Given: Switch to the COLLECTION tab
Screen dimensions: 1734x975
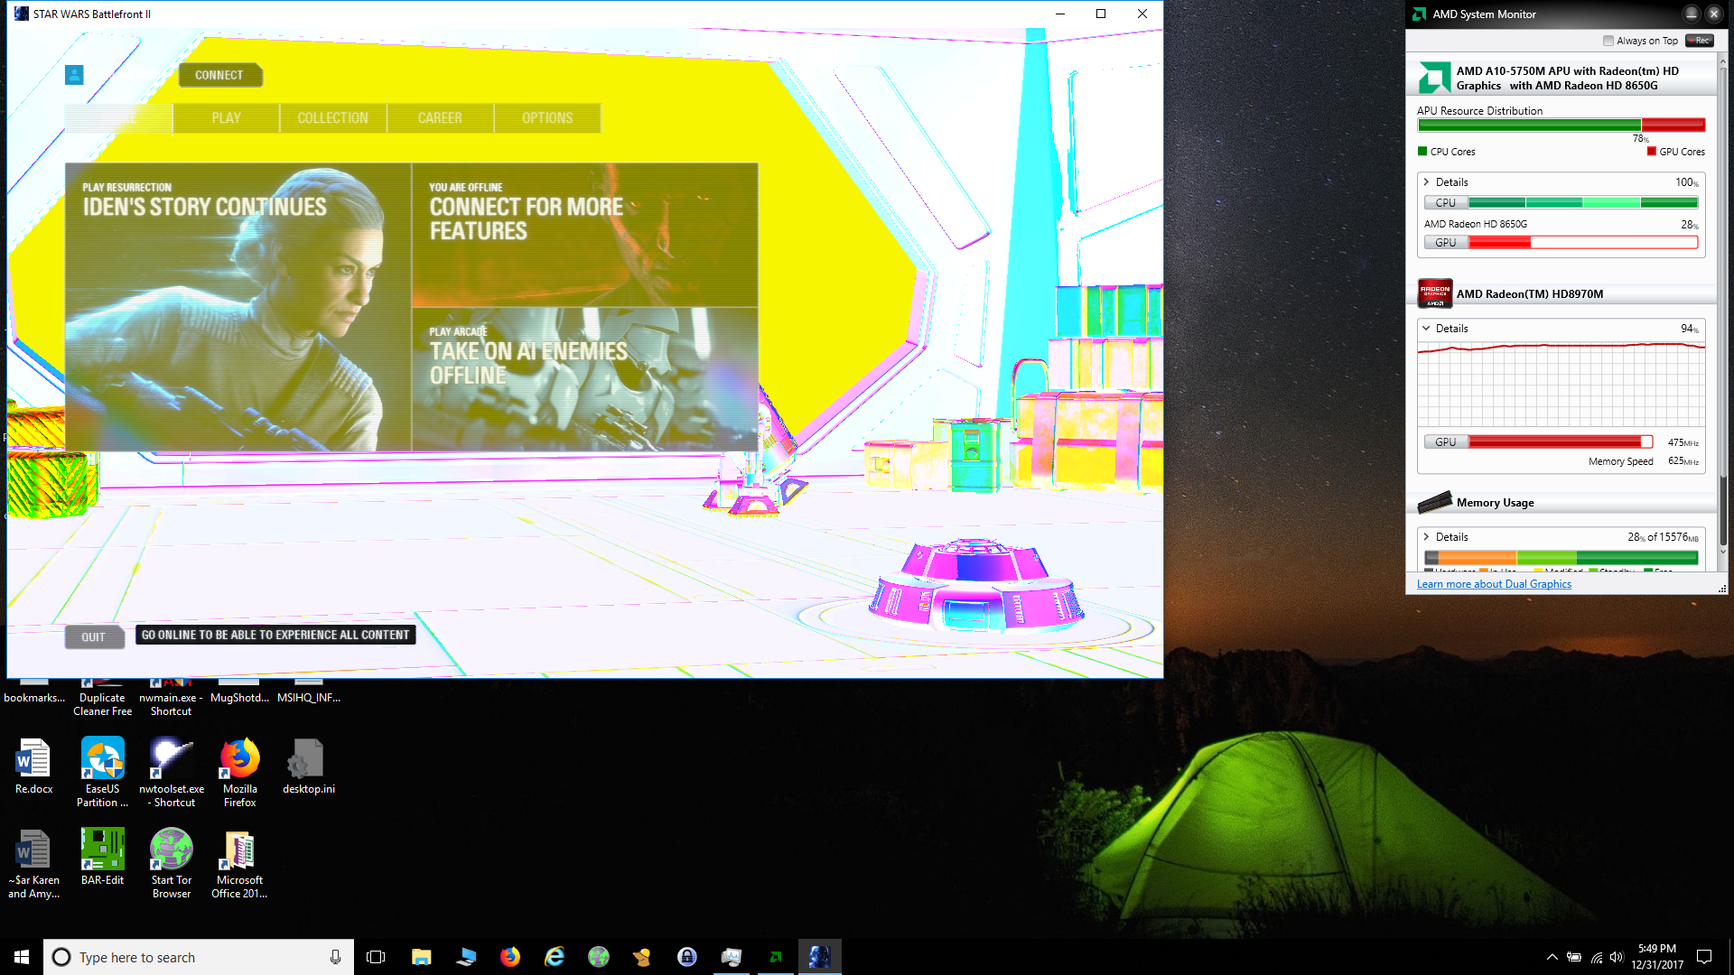Looking at the screenshot, I should [332, 118].
